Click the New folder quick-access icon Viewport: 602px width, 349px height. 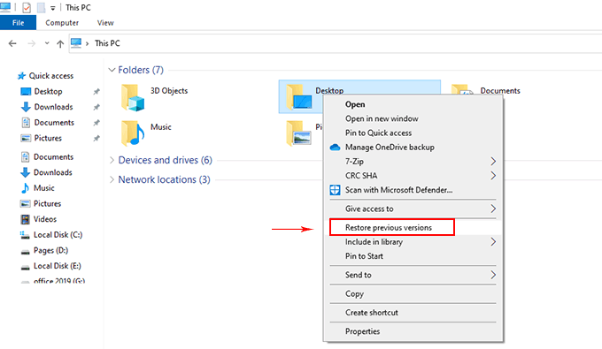41,7
